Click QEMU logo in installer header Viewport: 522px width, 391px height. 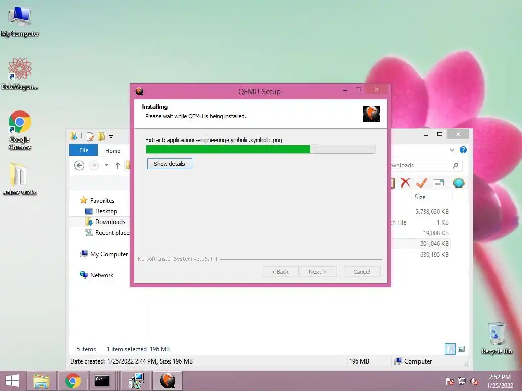pos(372,114)
